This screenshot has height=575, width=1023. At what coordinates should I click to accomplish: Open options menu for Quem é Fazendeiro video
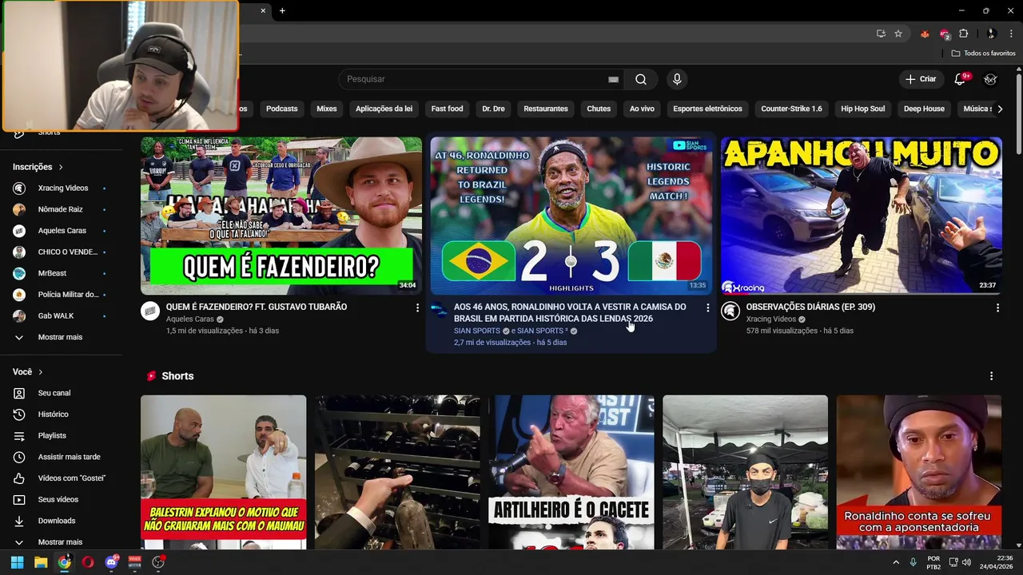(417, 307)
